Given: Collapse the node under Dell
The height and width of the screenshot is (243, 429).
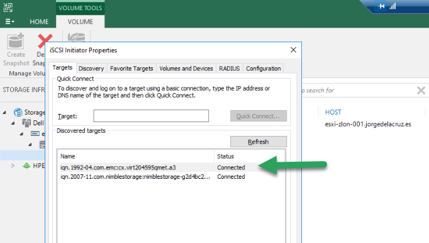Looking at the screenshot, I should 21,134.
